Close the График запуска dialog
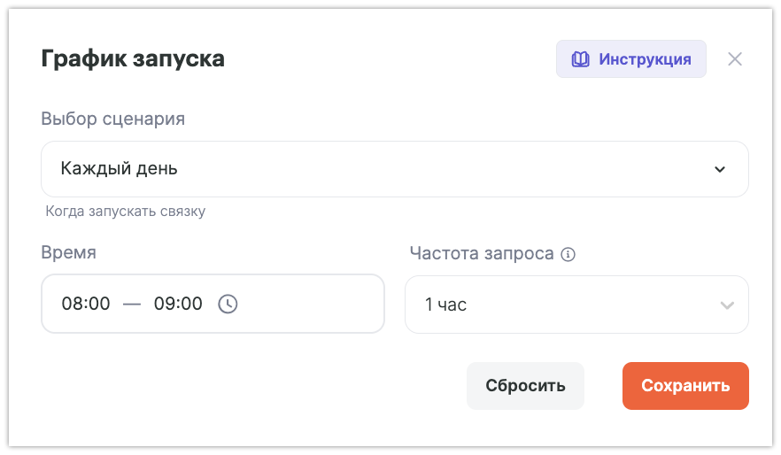 pos(734,59)
